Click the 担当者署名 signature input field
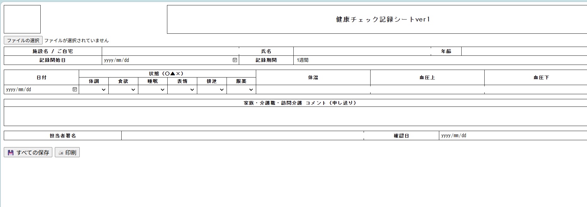This screenshot has width=587, height=207. click(x=242, y=136)
